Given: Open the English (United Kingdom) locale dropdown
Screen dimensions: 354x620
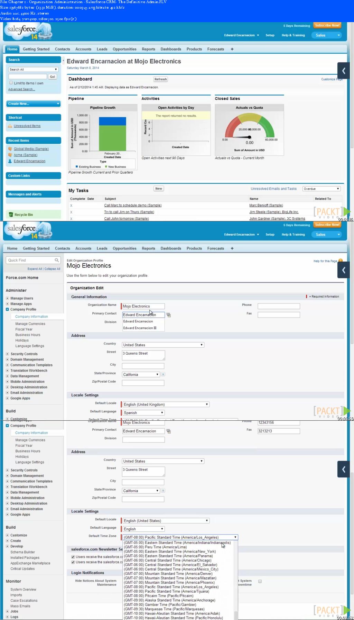Looking at the screenshot, I should click(x=166, y=404).
